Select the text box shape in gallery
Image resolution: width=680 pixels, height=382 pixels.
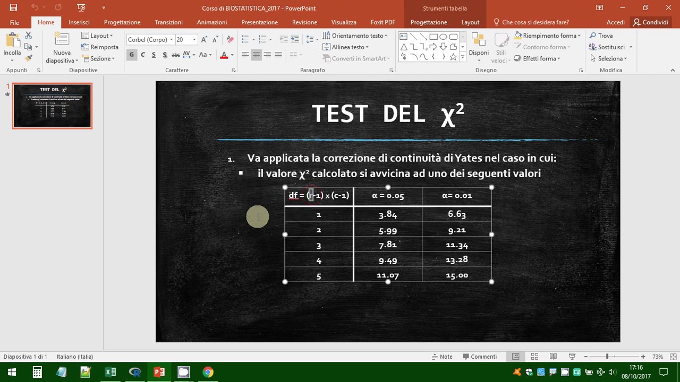coord(404,37)
